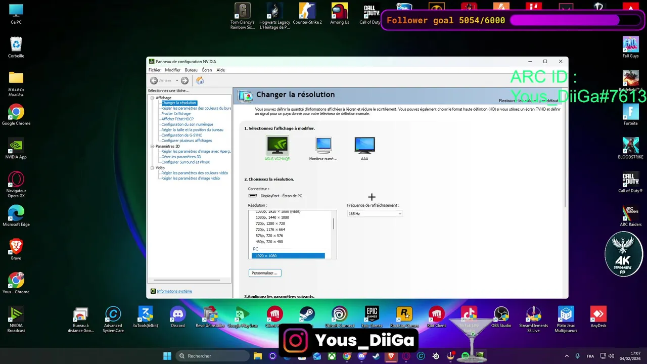Open Corbeille recycle bin icon
647x364 pixels.
[16, 48]
